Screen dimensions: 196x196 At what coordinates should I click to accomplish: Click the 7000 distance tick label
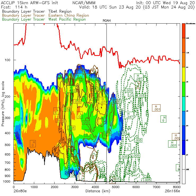(157, 187)
